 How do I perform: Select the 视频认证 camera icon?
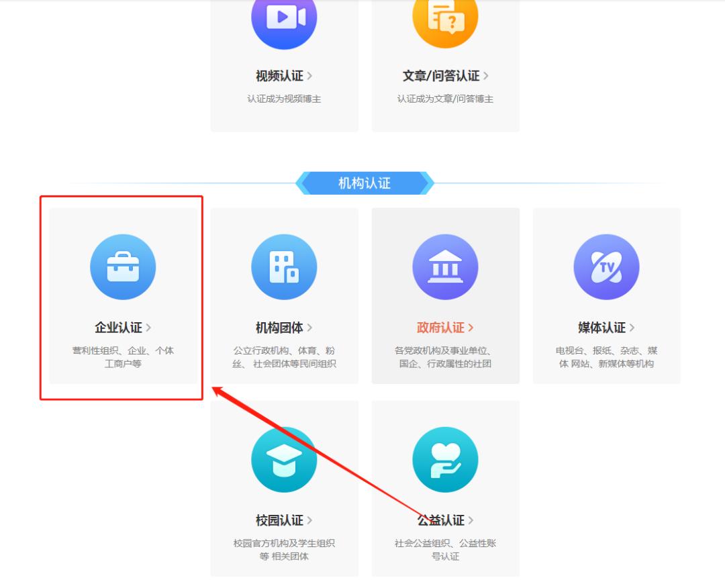coord(284,21)
